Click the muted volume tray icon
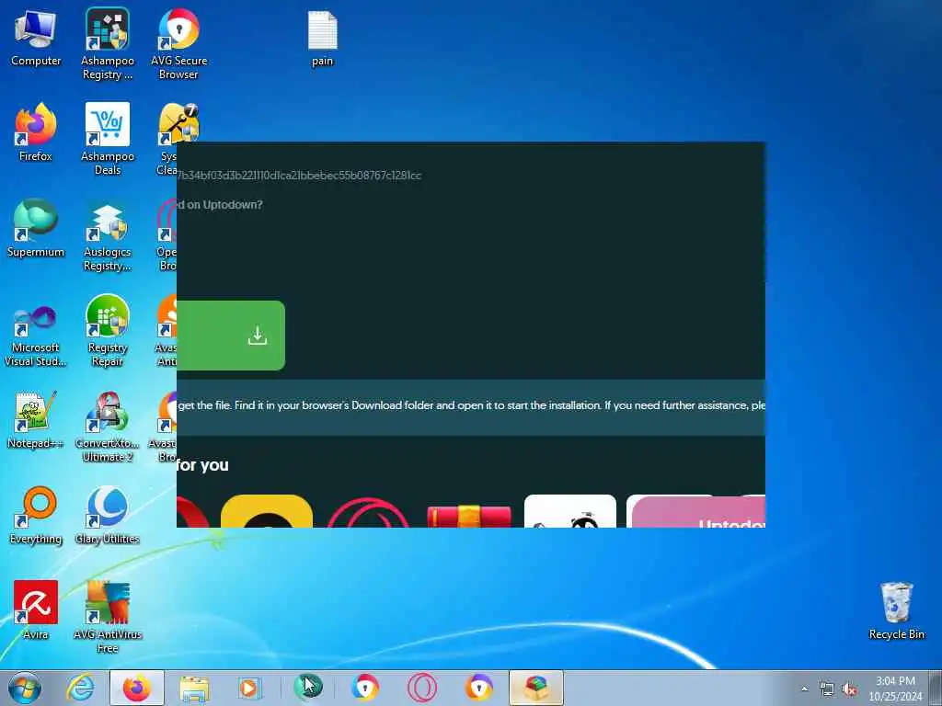Image resolution: width=942 pixels, height=706 pixels. (x=849, y=689)
